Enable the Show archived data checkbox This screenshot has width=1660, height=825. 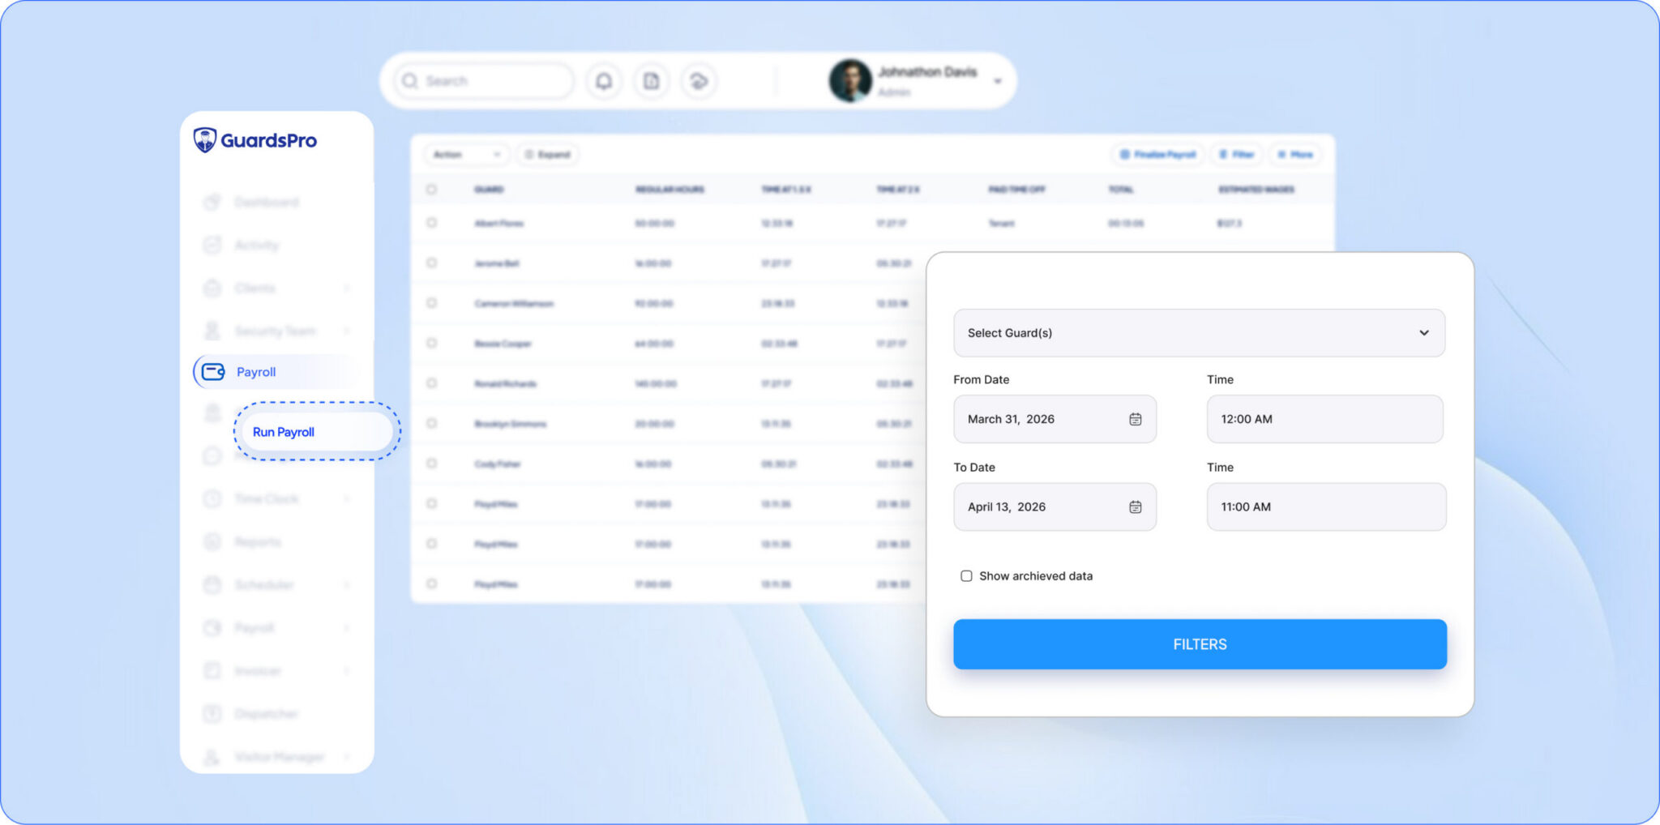[966, 576]
